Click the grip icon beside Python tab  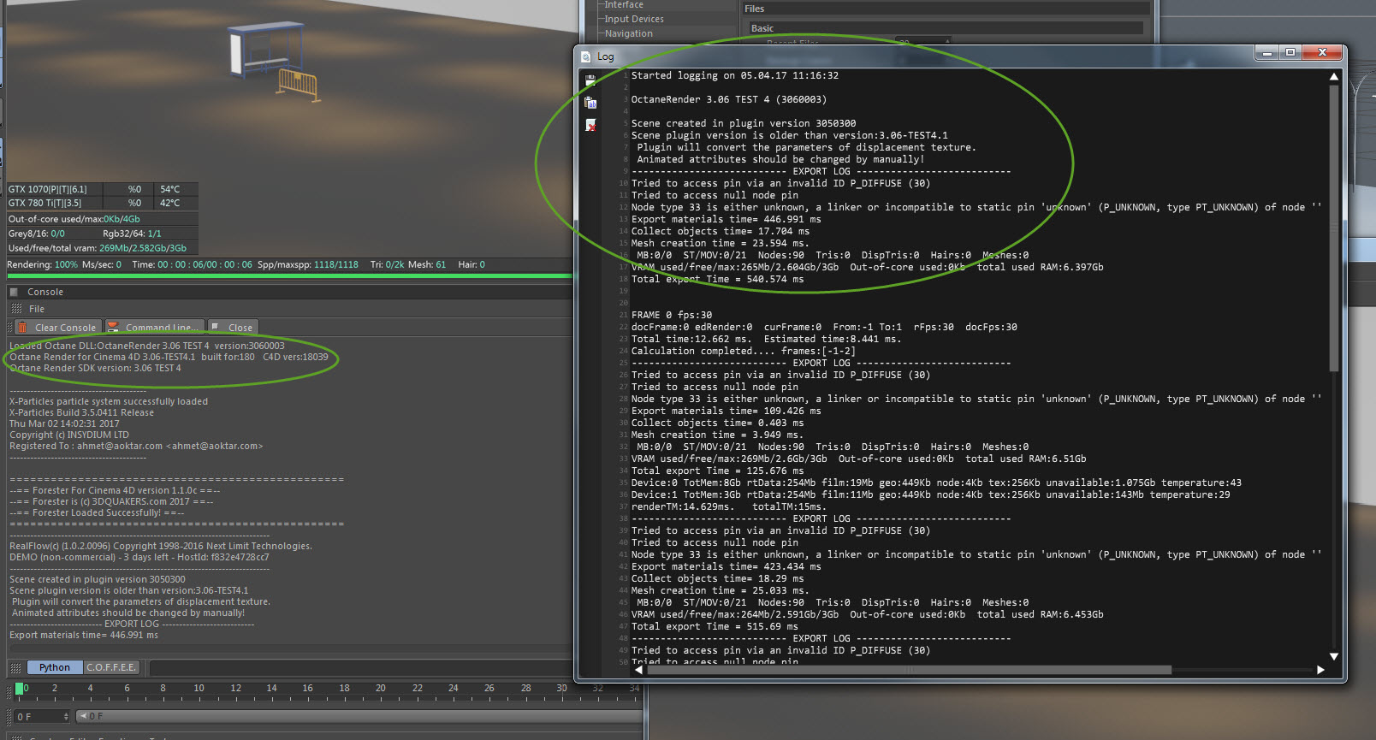[x=16, y=667]
